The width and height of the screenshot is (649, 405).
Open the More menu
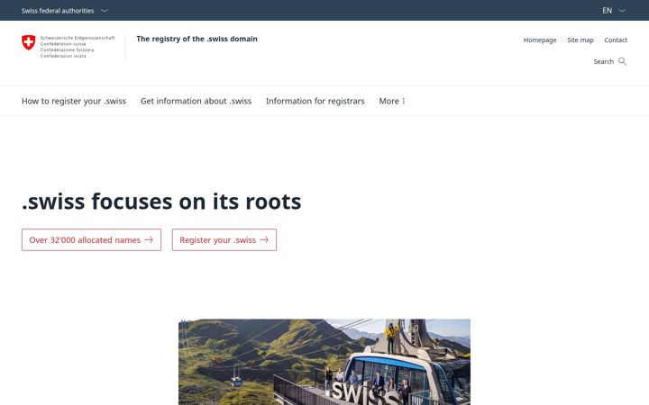392,101
